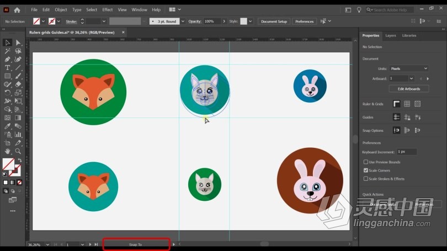The height and width of the screenshot is (251, 447).
Task: Open fill color dropdown in control bar
Action: [43, 22]
